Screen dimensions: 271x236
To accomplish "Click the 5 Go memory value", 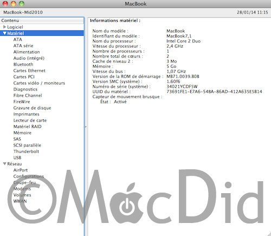I will 171,66.
